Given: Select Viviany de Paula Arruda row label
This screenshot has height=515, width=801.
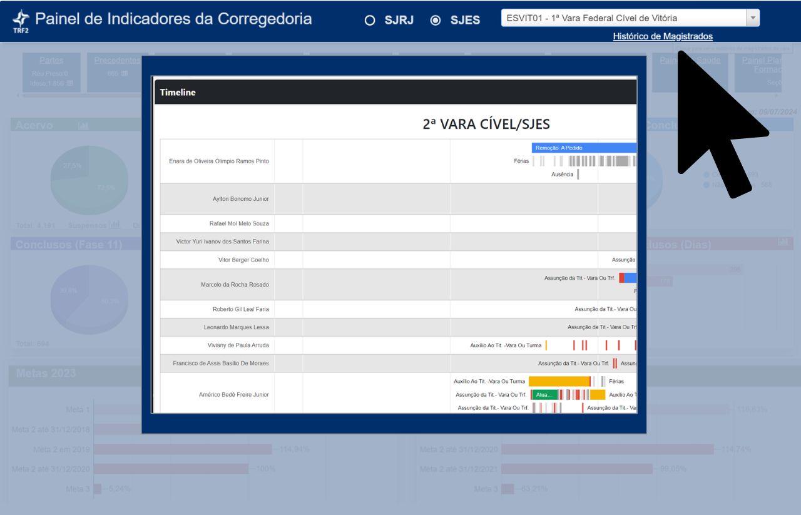Looking at the screenshot, I should 238,345.
